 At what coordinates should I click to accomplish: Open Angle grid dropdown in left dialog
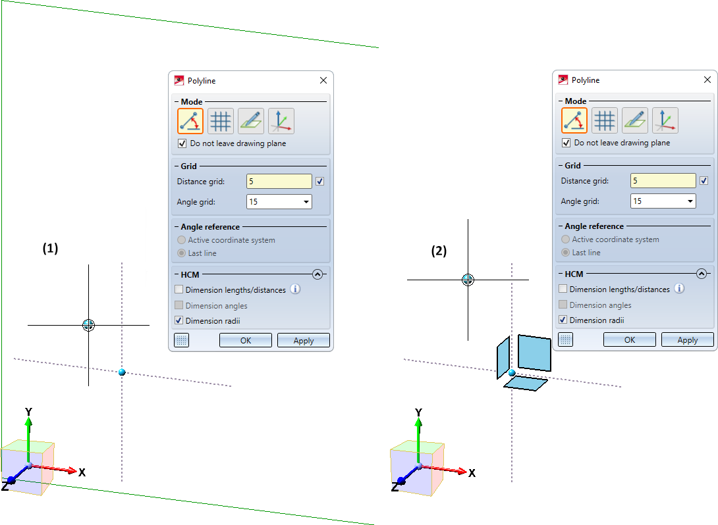pyautogui.click(x=306, y=202)
